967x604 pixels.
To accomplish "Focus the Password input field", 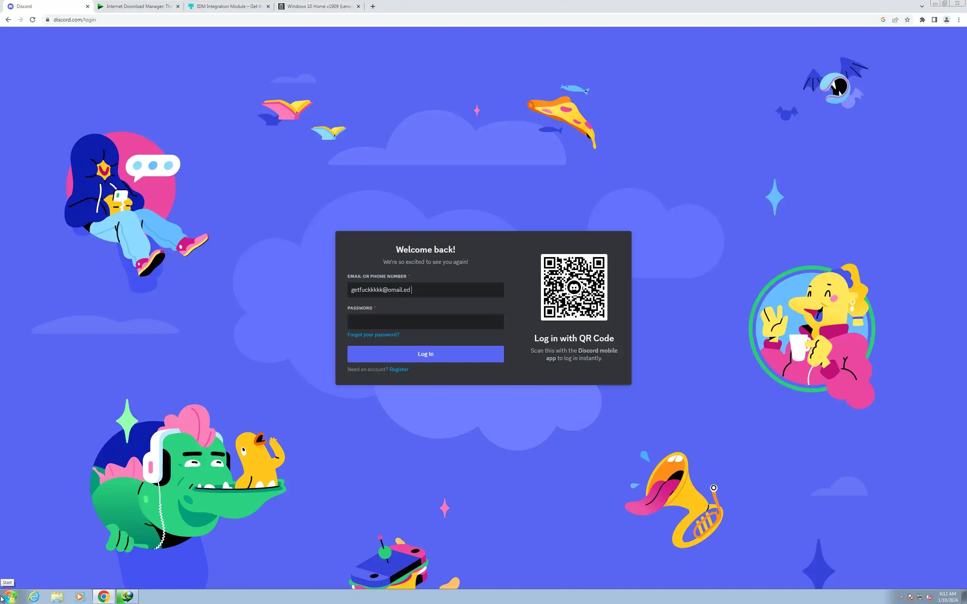I will (425, 322).
